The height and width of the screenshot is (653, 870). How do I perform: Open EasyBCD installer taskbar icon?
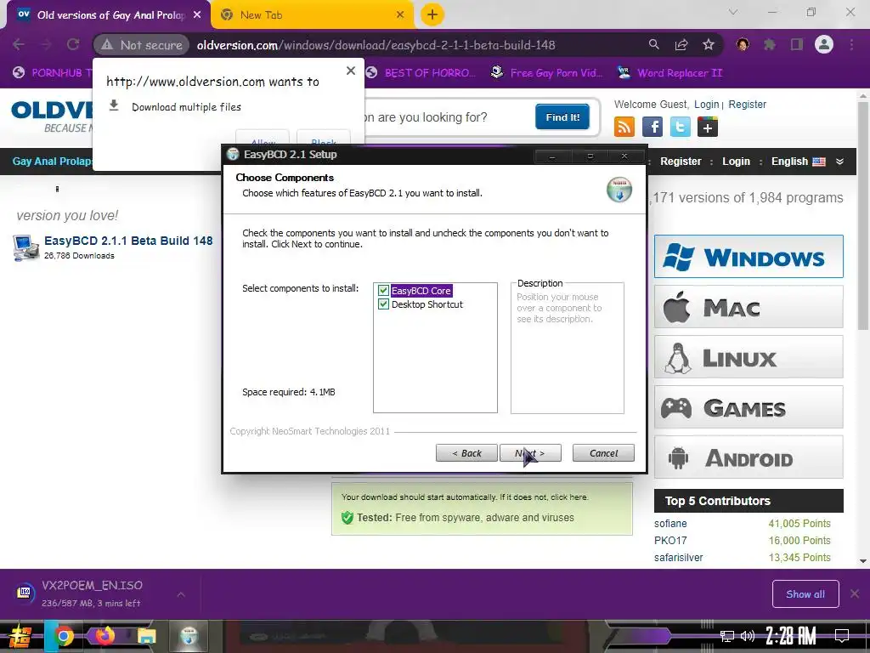click(189, 636)
